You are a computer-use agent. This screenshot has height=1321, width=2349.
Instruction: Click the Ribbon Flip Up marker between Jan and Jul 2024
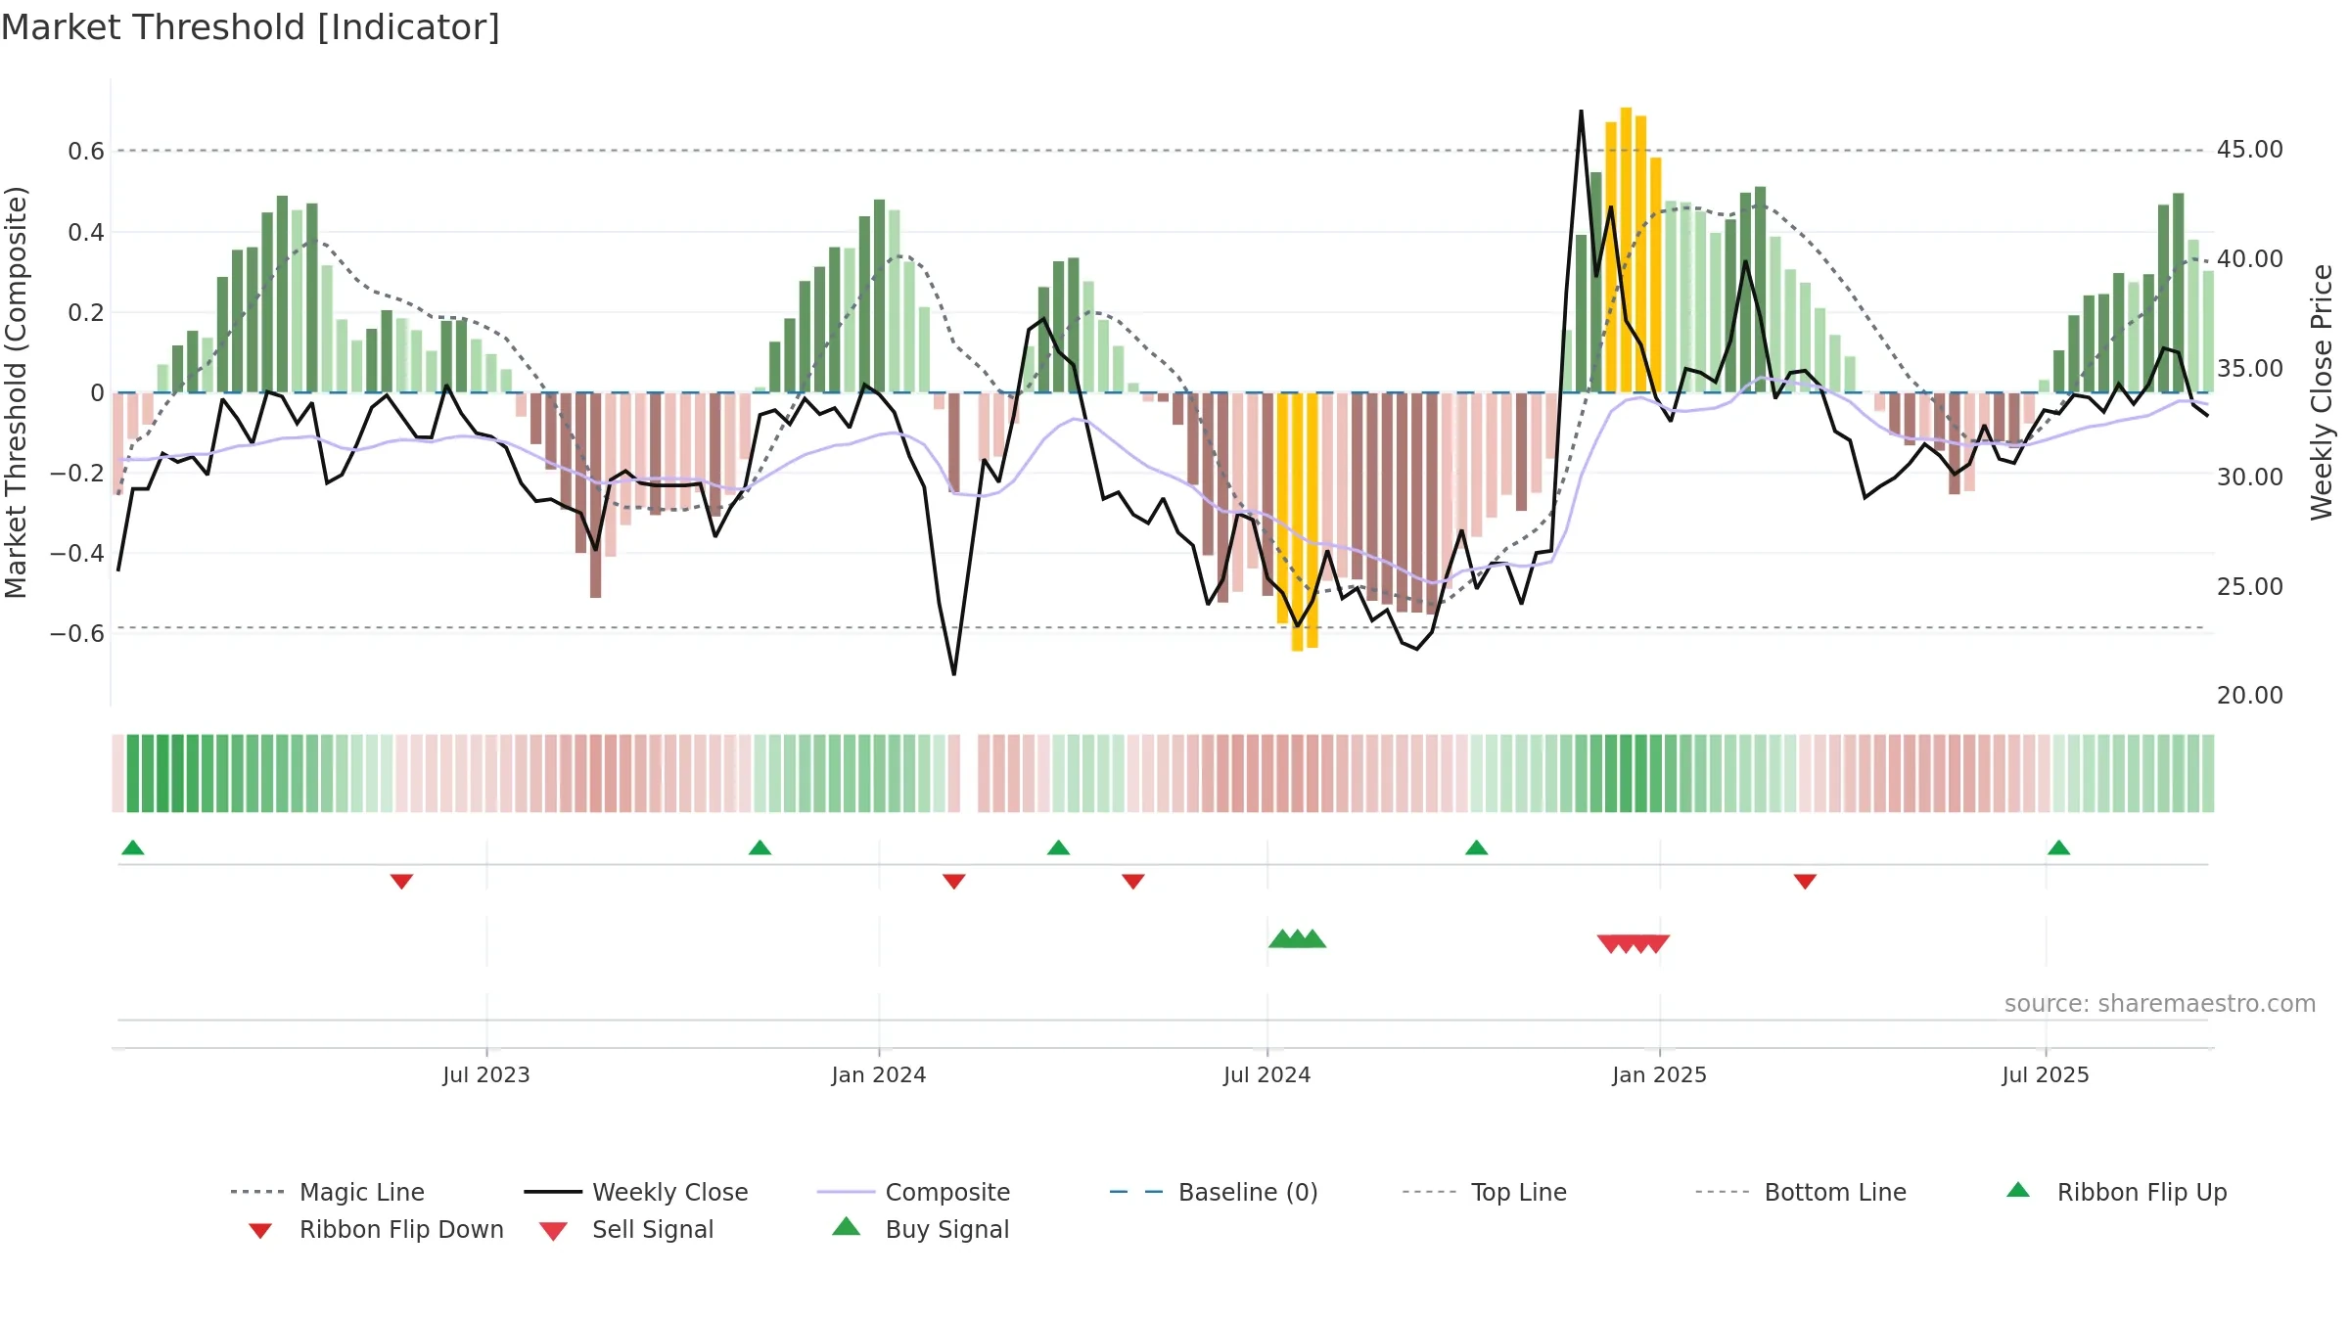click(x=1058, y=847)
